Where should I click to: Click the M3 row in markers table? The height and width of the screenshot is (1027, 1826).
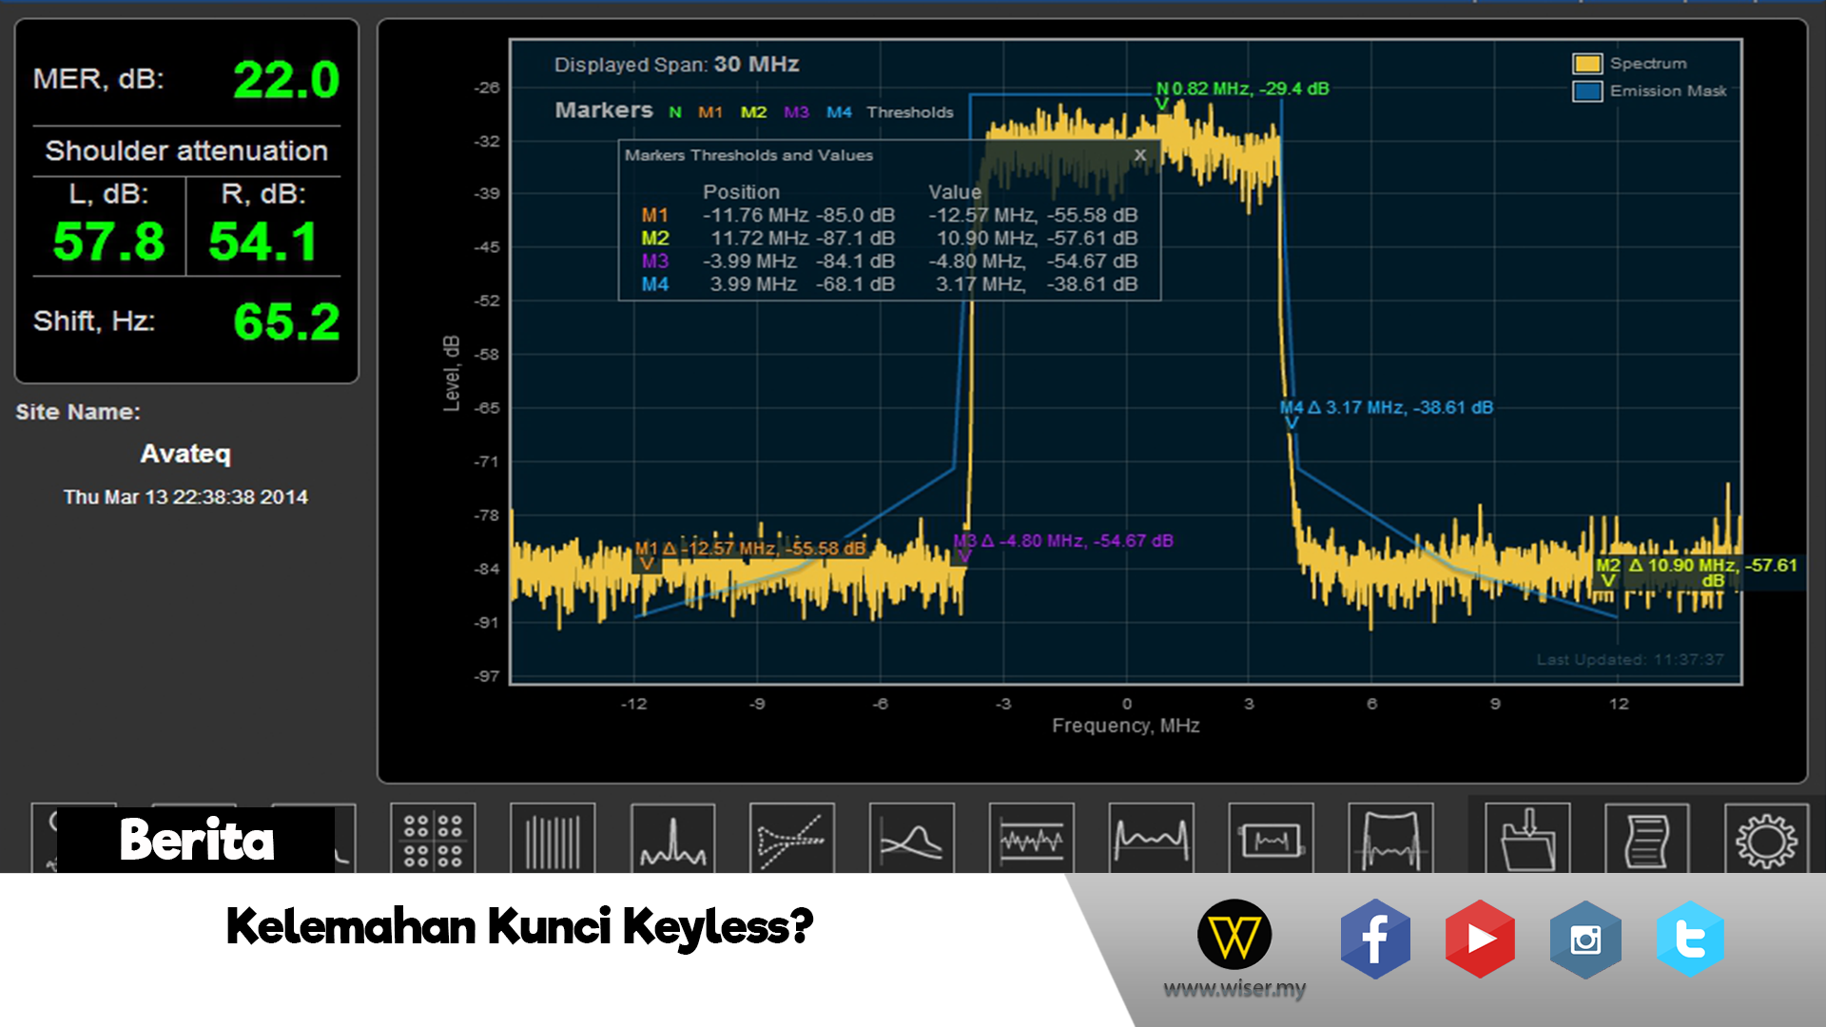pos(889,262)
